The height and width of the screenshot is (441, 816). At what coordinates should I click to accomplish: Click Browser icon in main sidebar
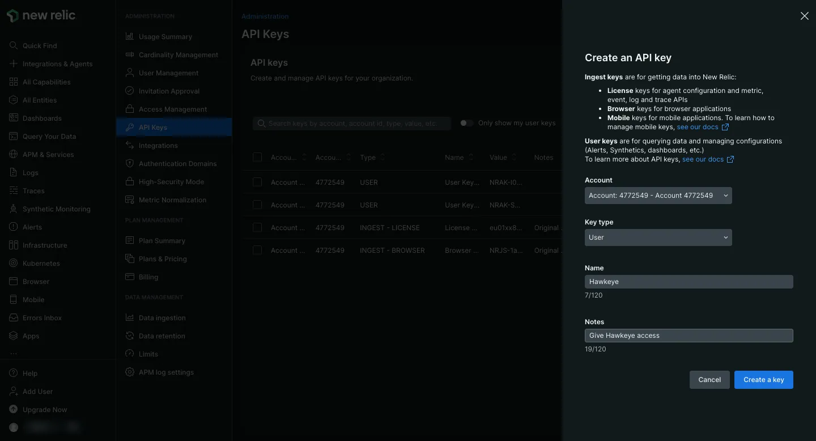pyautogui.click(x=14, y=282)
